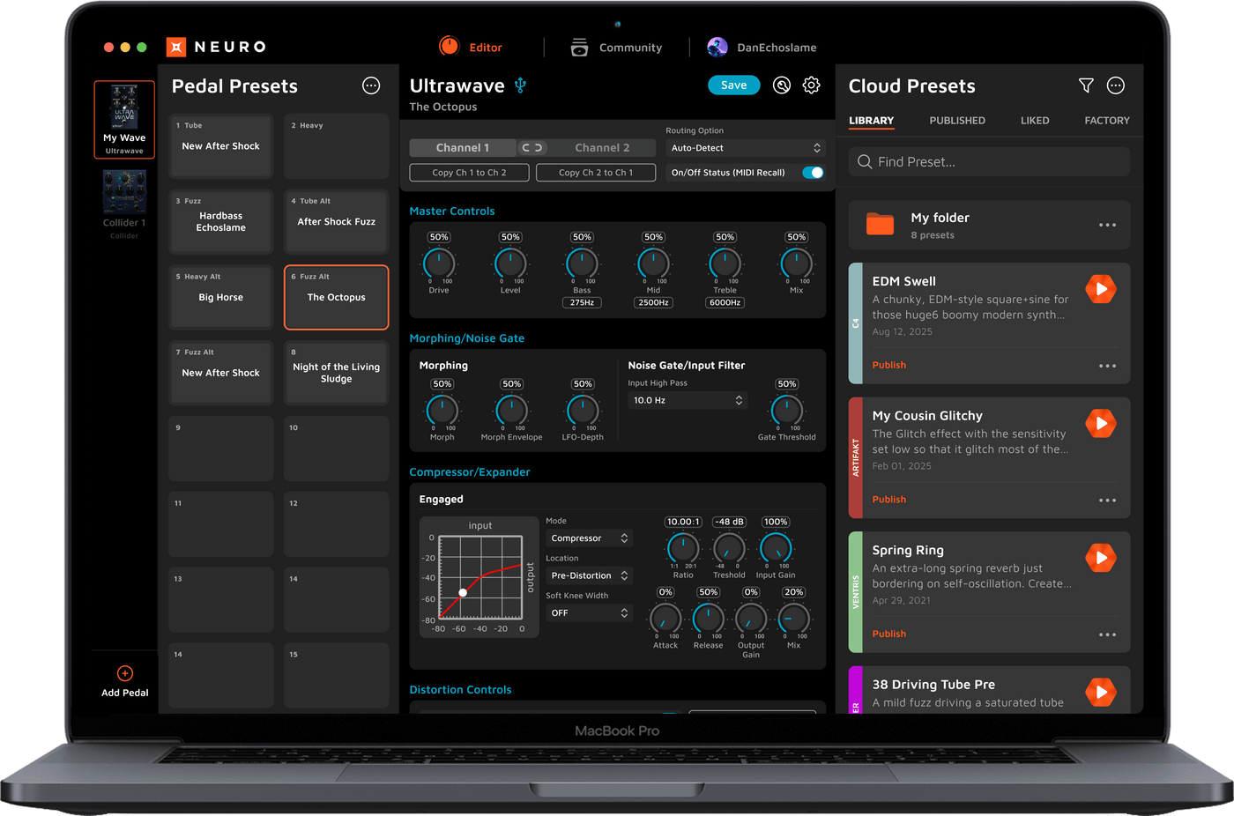The image size is (1234, 816).
Task: Select preset slot 1 Tube New After Shock
Action: (220, 146)
